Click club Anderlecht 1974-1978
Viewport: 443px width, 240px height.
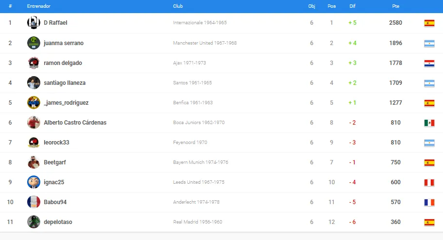tap(197, 202)
